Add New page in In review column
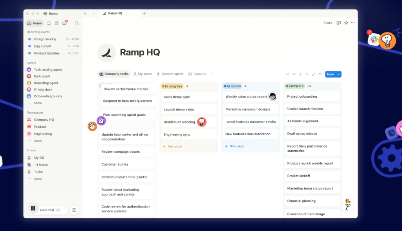 [250, 146]
